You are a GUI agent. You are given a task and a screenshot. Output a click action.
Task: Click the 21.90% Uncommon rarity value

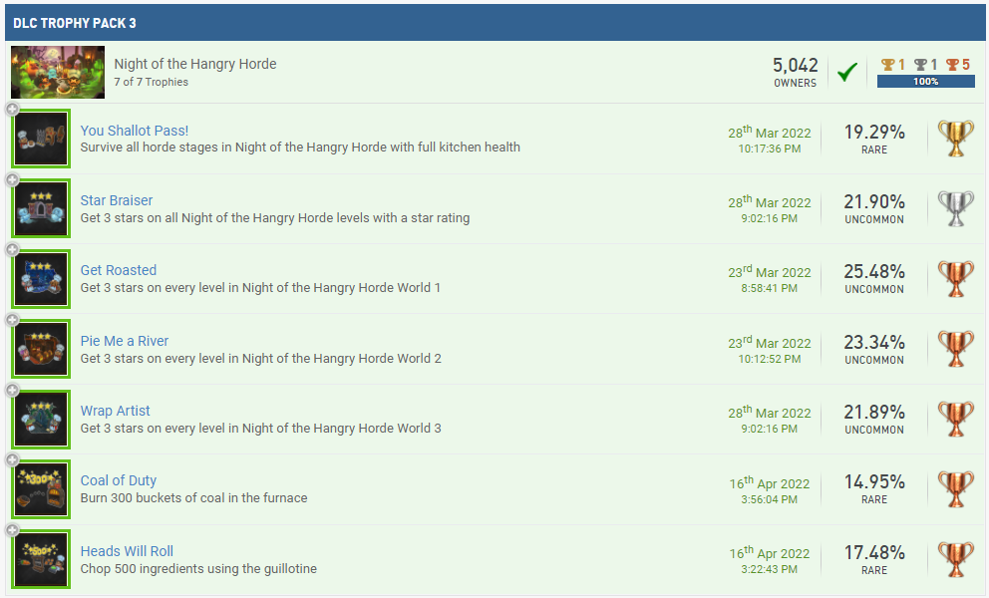(x=874, y=202)
